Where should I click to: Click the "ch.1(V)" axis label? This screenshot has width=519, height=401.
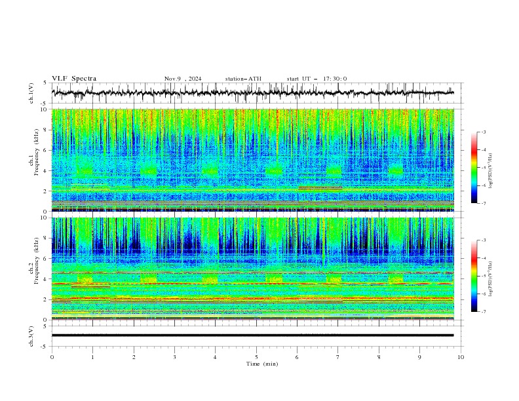tap(31, 93)
